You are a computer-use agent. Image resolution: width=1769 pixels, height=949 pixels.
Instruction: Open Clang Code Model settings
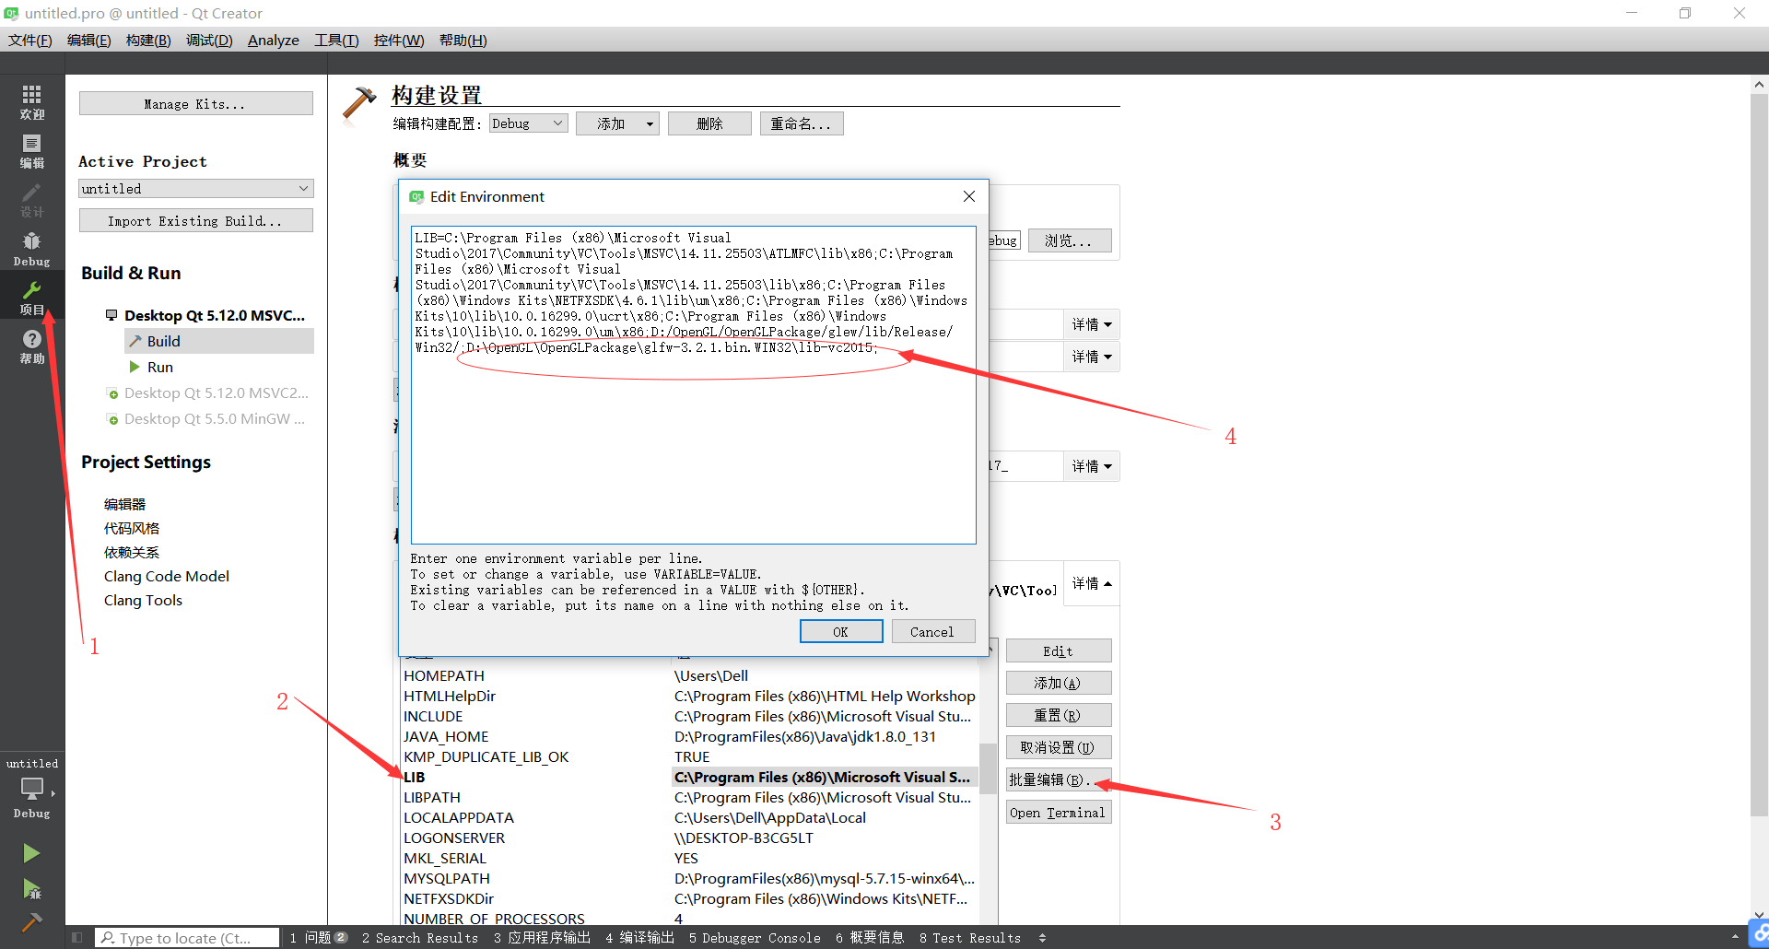(x=167, y=576)
